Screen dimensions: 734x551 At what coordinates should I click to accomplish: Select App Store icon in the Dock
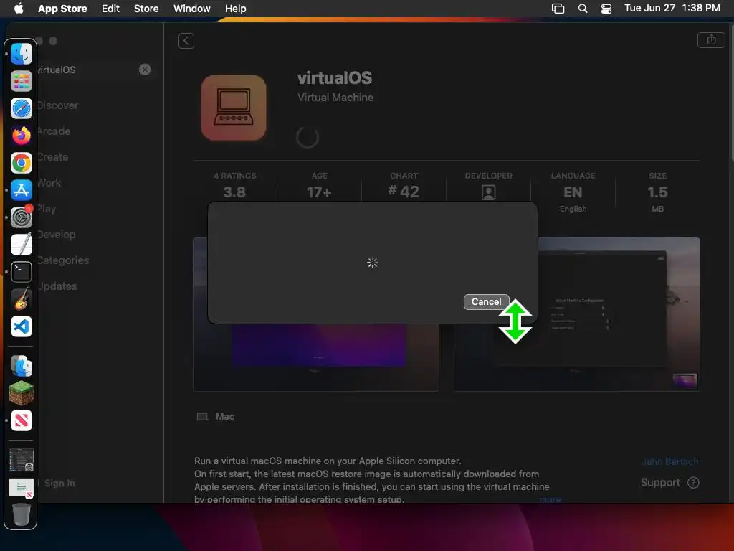coord(22,190)
